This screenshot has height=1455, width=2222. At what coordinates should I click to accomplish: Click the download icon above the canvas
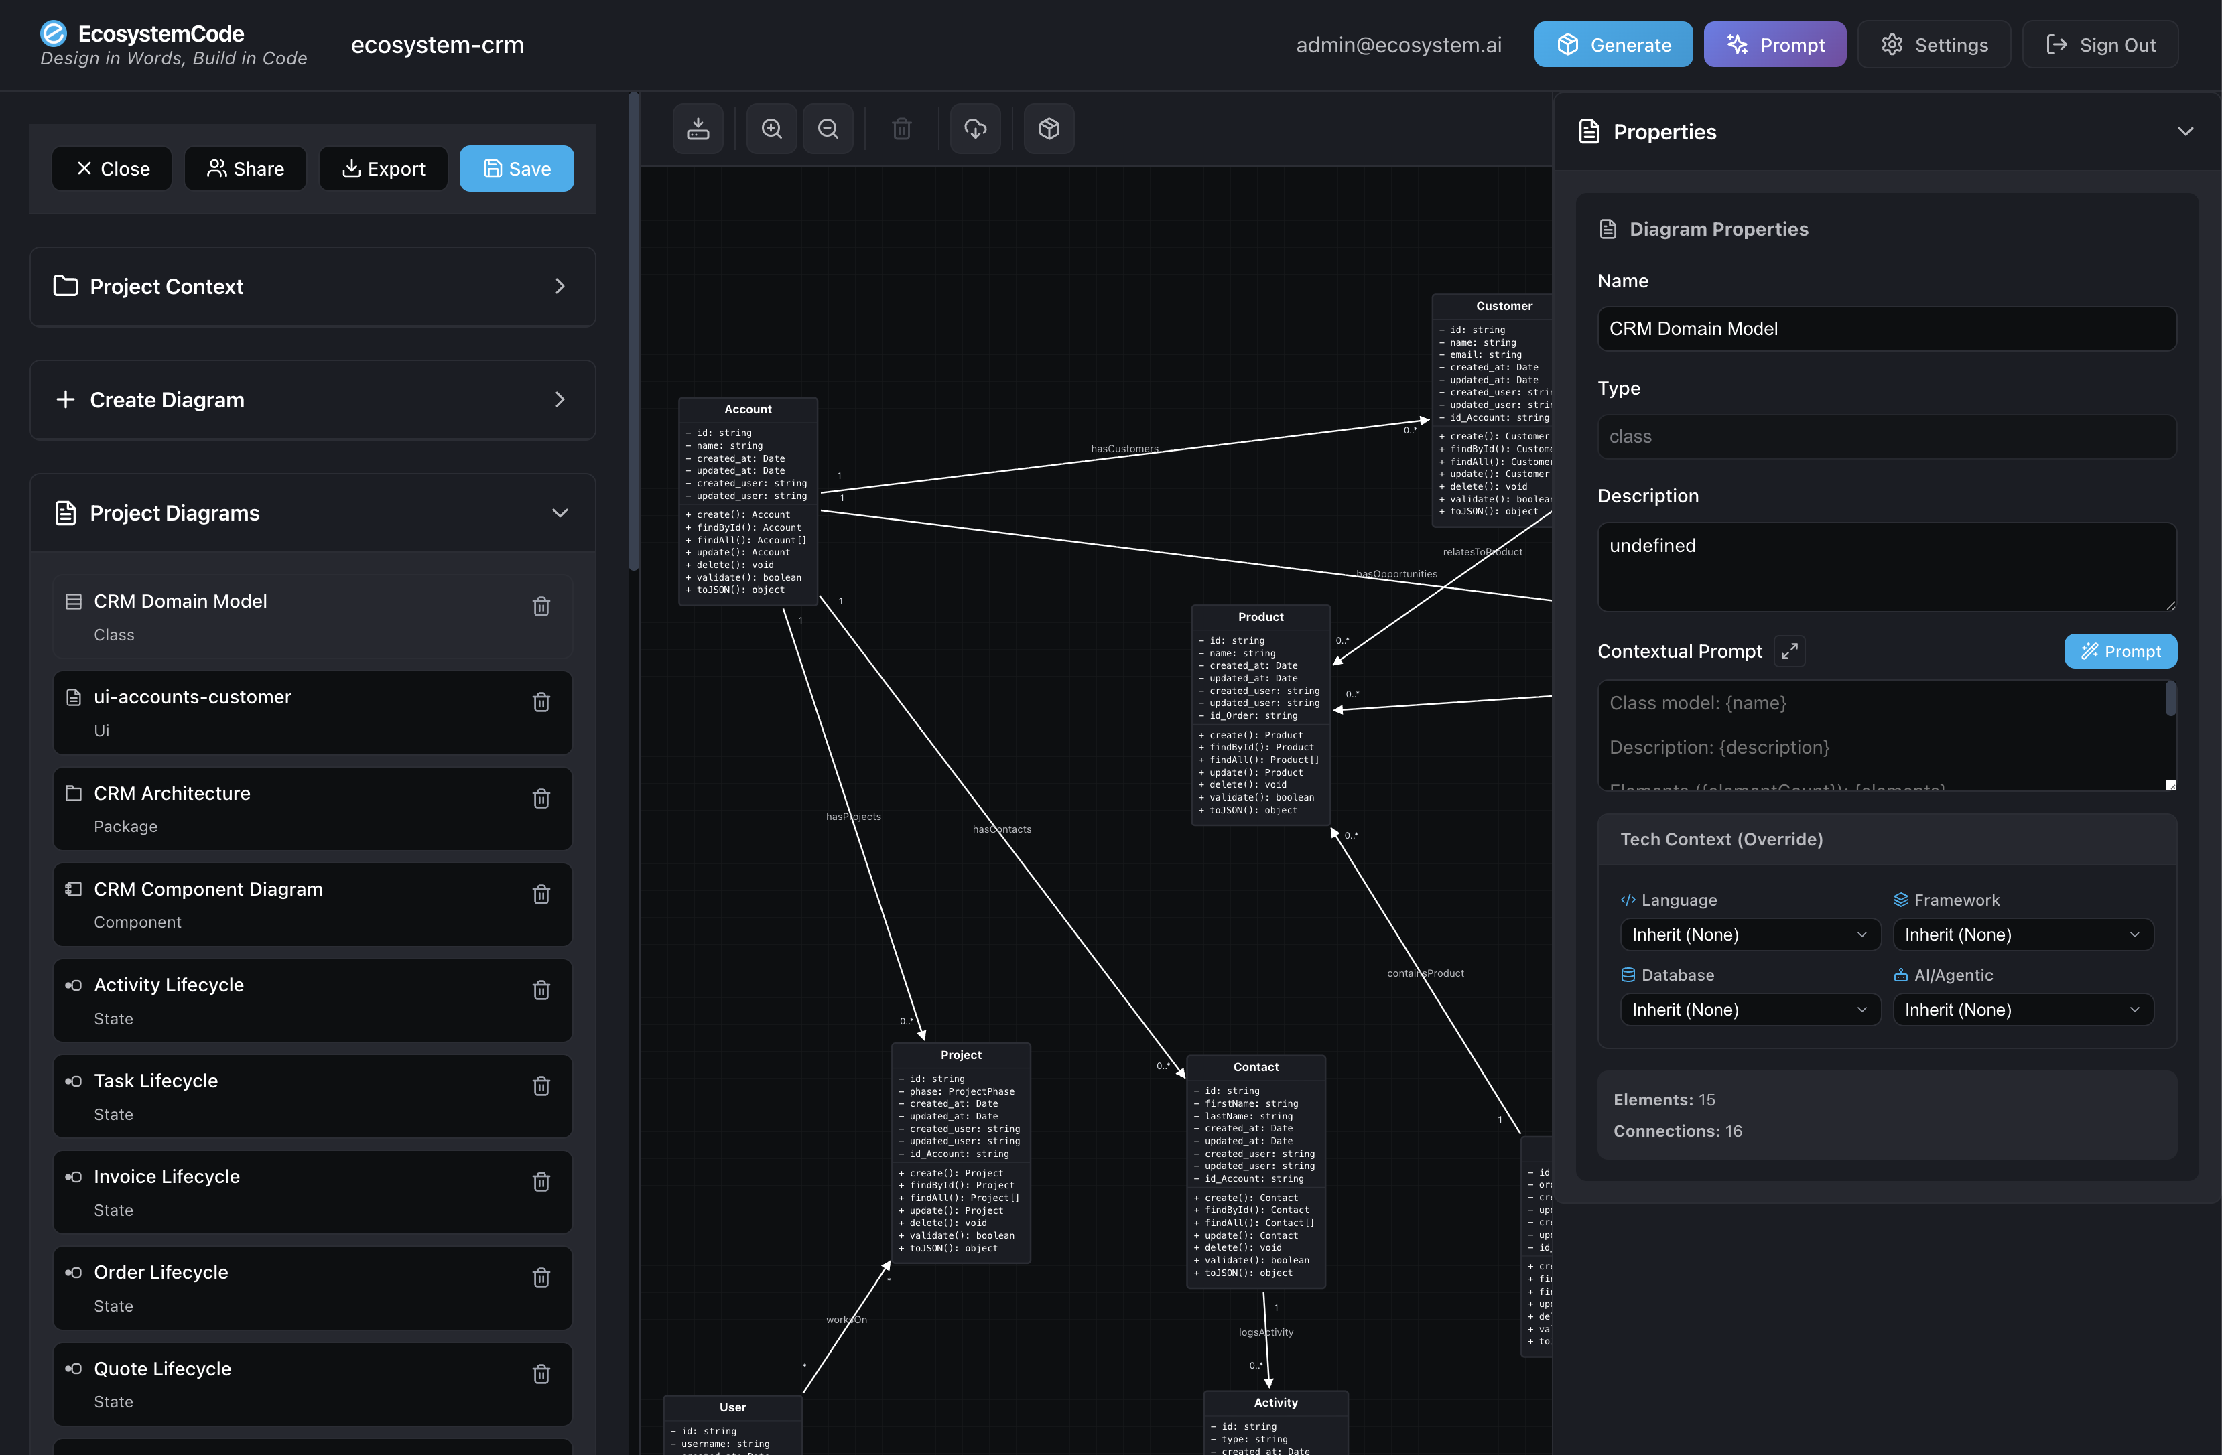point(698,129)
